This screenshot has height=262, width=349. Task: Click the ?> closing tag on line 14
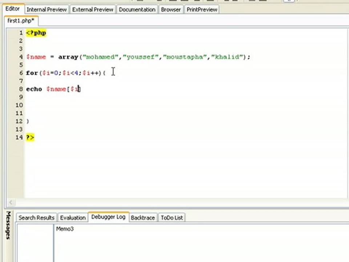point(30,138)
